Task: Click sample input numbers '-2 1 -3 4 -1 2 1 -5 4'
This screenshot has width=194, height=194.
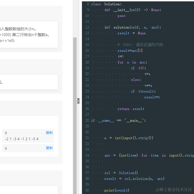Action: tap(22, 139)
